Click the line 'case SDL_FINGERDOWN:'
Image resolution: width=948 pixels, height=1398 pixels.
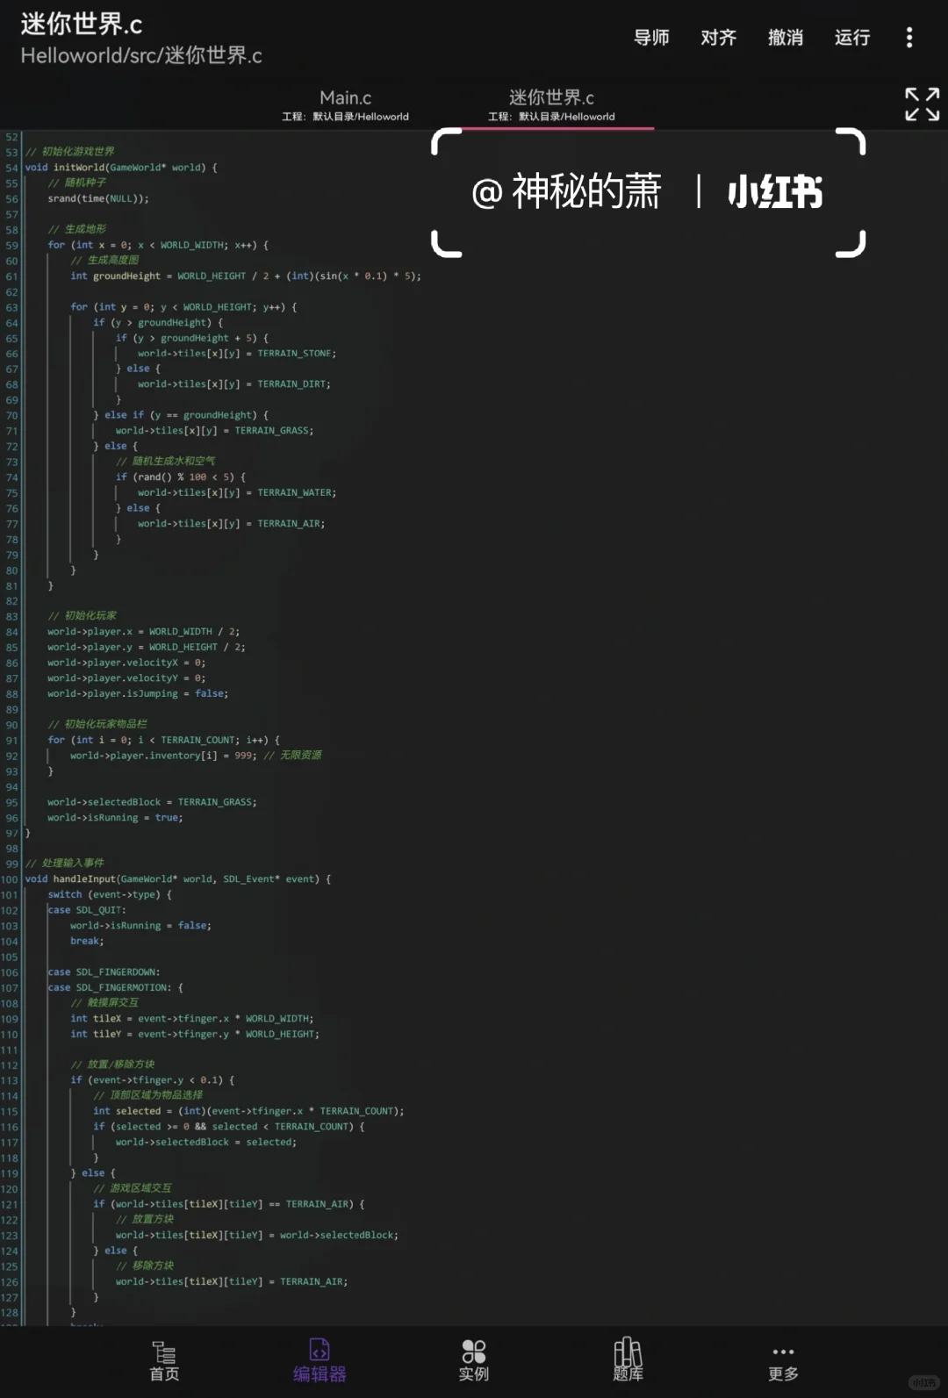[104, 972]
